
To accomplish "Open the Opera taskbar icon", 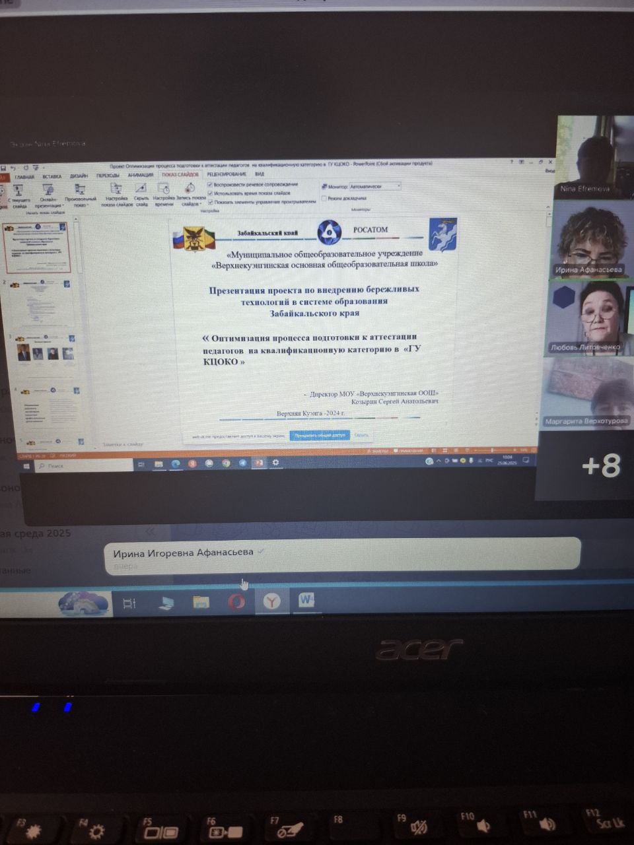I will [236, 601].
